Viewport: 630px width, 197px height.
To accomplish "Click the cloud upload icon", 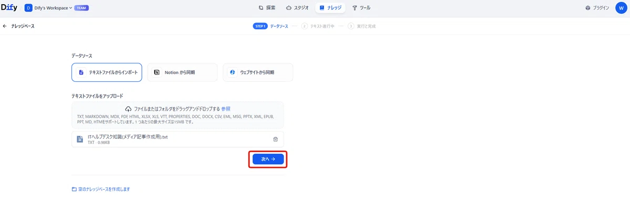I will [x=128, y=108].
